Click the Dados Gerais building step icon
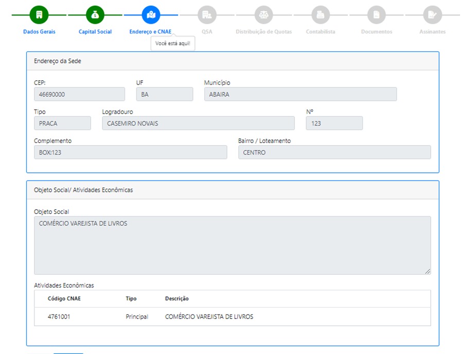The width and height of the screenshot is (474, 354). click(x=39, y=15)
